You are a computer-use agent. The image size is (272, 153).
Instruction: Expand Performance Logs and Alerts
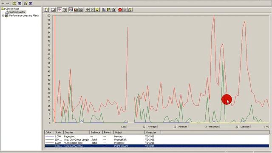tap(3, 16)
